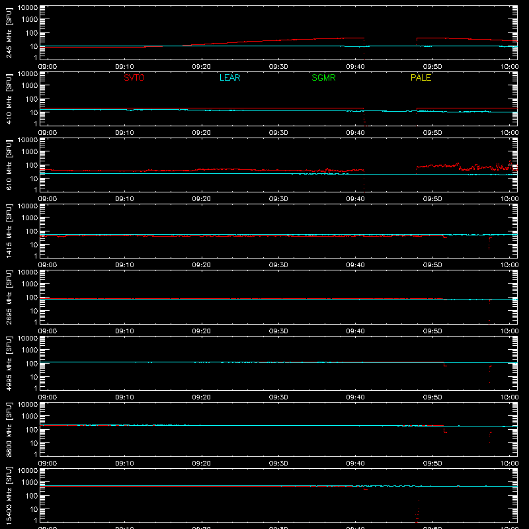Click 09:30 time label under 410 MHz panel
This screenshot has height=529, width=529.
278,133
